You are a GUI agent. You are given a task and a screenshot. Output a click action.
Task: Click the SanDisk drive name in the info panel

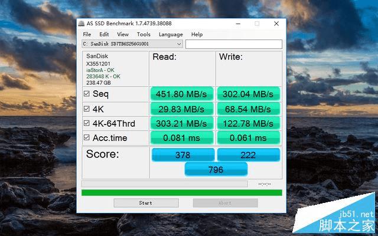coord(97,56)
